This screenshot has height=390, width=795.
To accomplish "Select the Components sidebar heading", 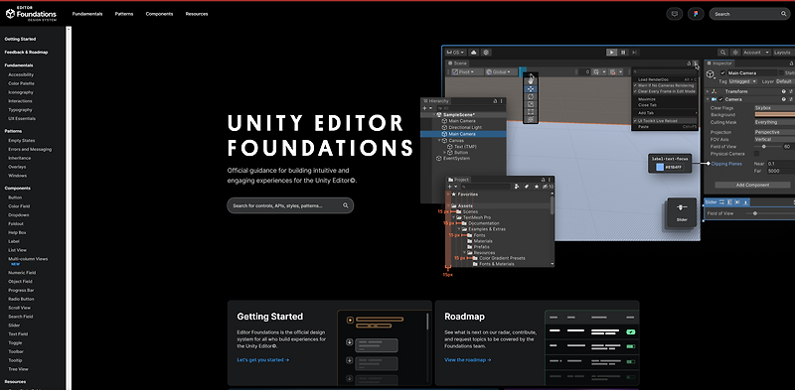I will coord(17,189).
